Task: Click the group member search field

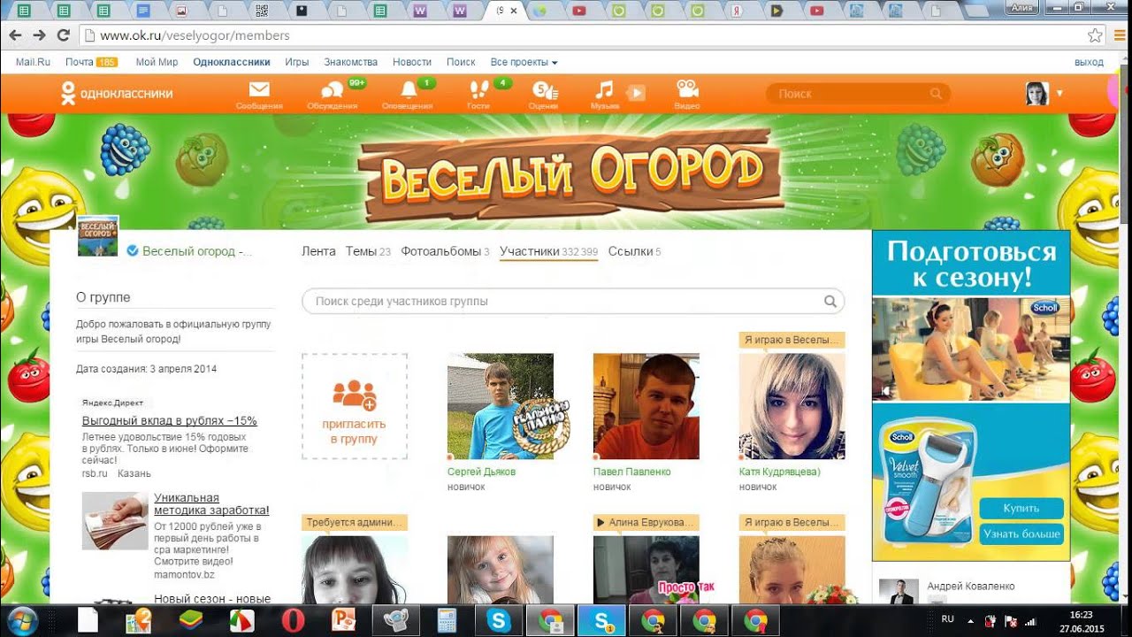Action: (573, 301)
